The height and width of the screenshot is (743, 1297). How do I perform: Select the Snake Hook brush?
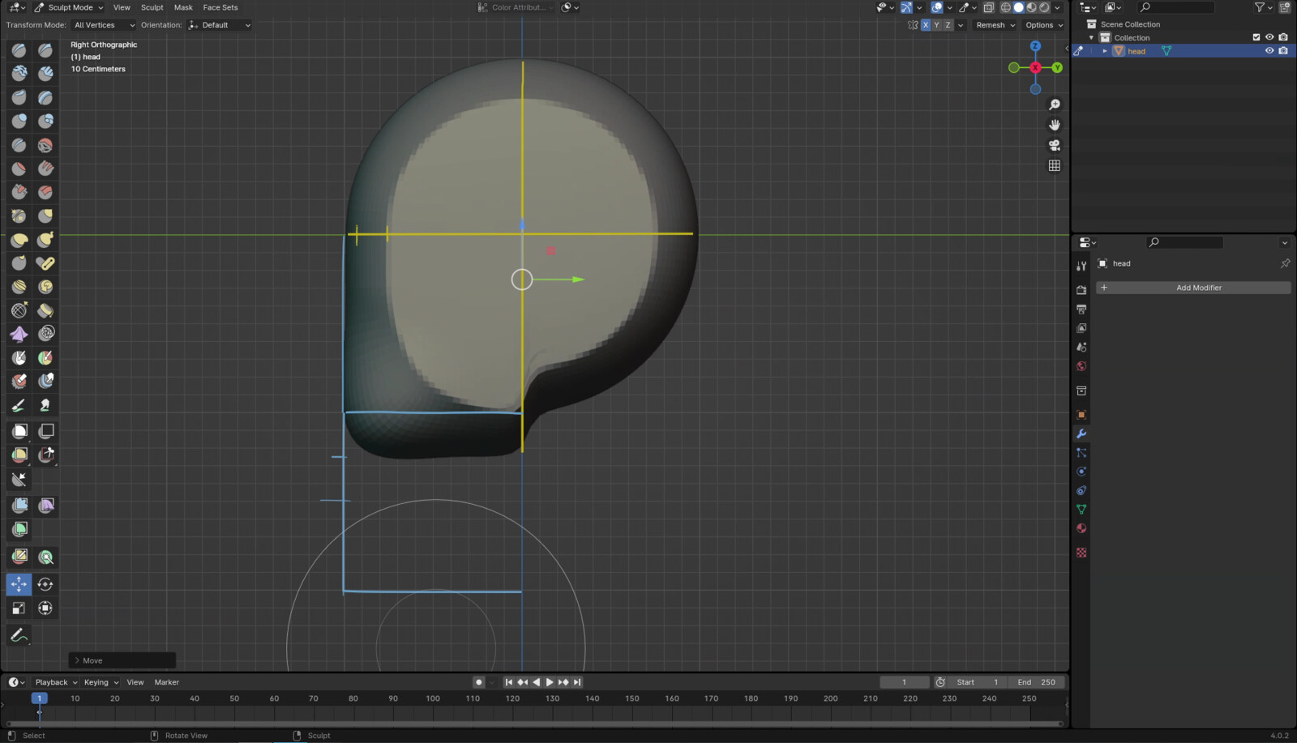45,239
